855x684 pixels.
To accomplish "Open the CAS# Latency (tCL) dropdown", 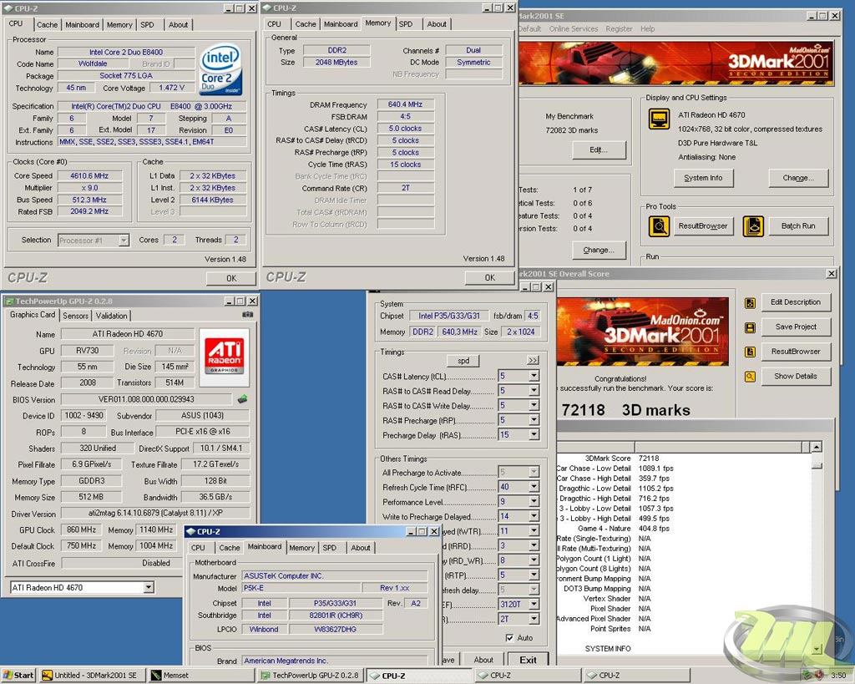I will (534, 377).
